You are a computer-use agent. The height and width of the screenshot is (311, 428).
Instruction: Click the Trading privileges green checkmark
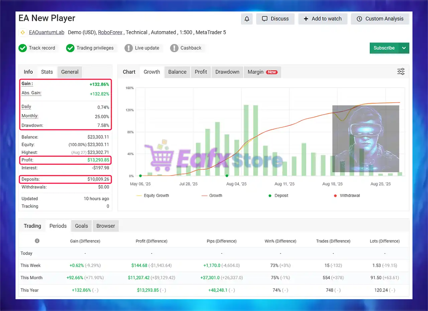point(70,48)
